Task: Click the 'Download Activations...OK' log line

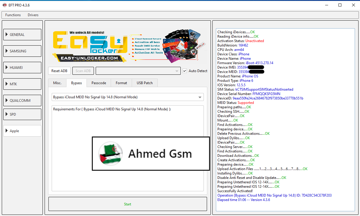Action: point(238,156)
